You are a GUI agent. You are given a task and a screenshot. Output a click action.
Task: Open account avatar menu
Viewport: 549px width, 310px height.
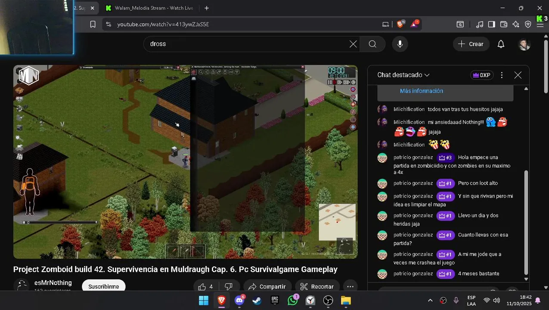pyautogui.click(x=524, y=44)
